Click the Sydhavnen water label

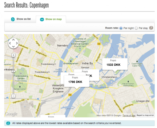coord(69,109)
